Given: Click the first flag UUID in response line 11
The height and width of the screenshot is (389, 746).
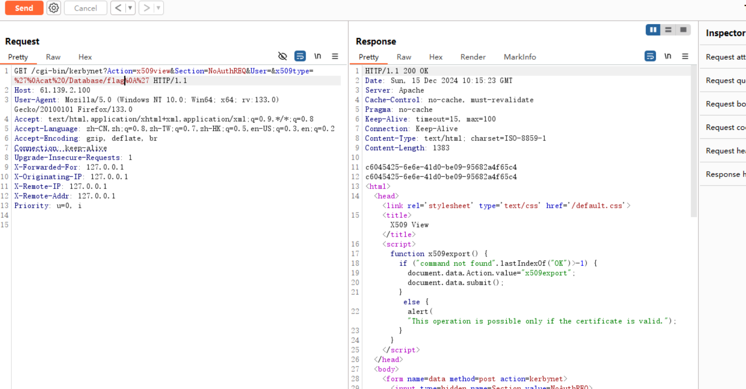Looking at the screenshot, I should click(441, 167).
